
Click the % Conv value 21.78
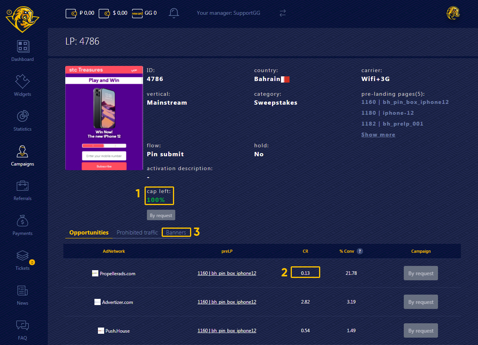click(351, 273)
